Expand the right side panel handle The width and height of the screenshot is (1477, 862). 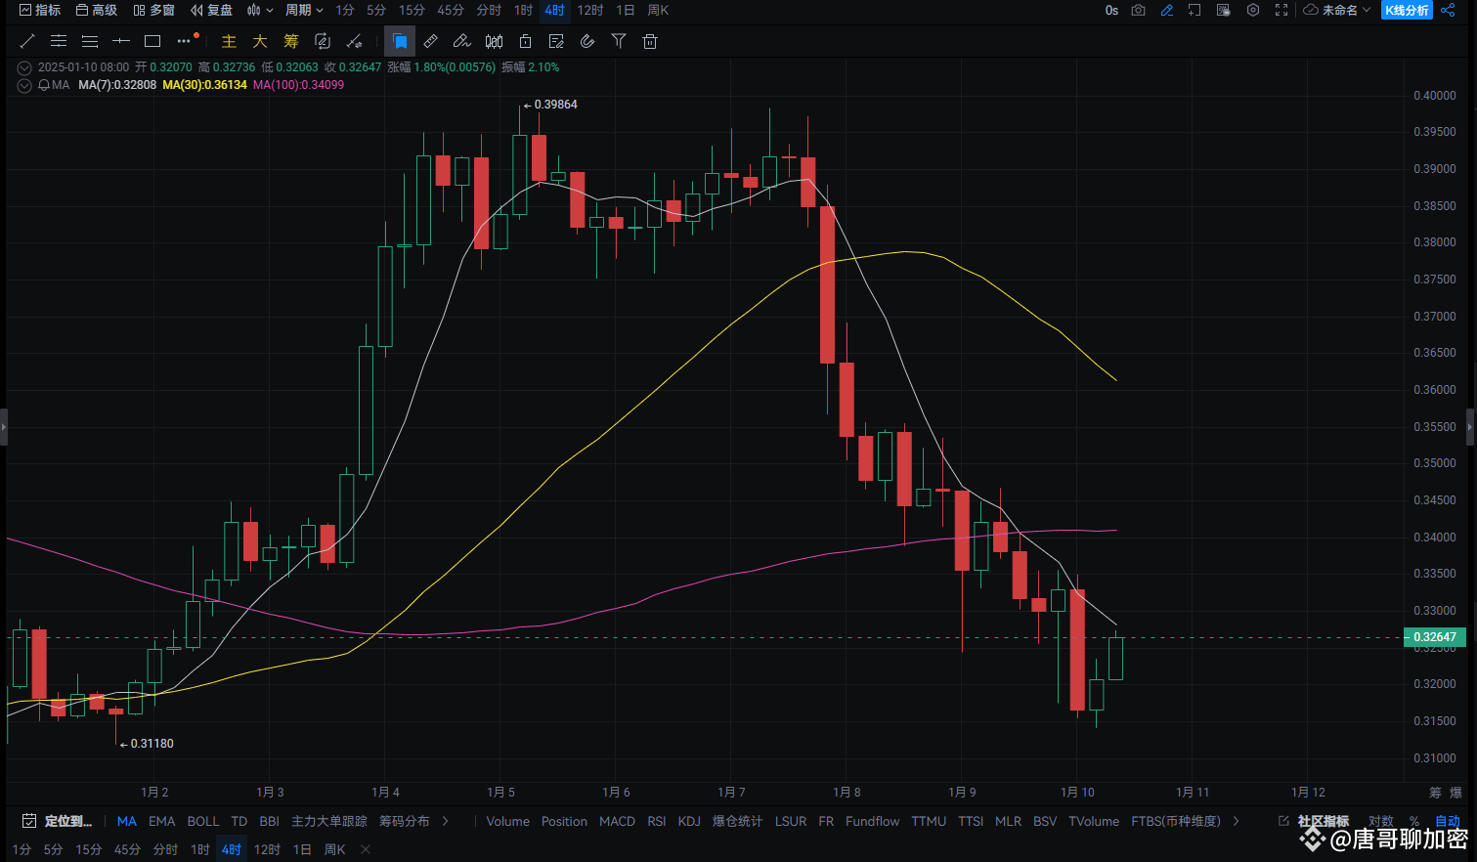tap(1471, 427)
